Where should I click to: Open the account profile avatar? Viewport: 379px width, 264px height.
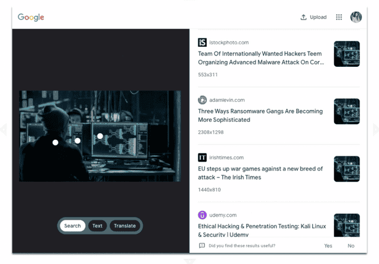356,17
